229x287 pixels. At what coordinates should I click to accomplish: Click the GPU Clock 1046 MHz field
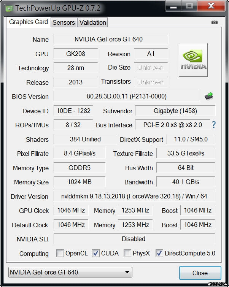tap(71, 210)
